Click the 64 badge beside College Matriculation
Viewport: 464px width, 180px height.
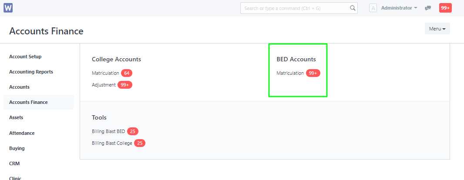point(127,73)
